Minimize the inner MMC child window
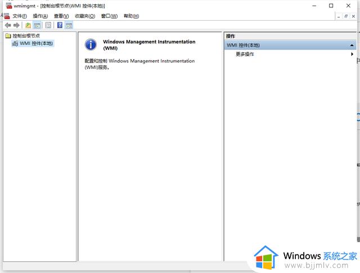Screen dimensions: 360x273 [339, 16]
